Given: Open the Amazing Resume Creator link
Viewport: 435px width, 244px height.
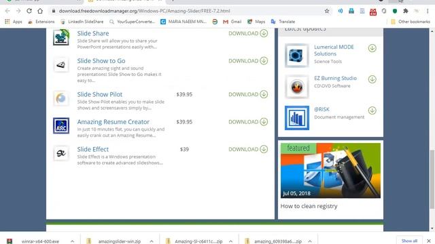Looking at the screenshot, I should (x=114, y=122).
